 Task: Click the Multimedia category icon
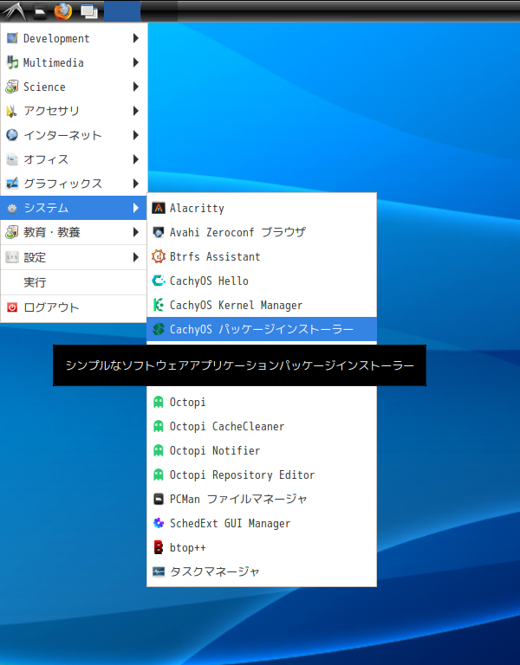(12, 62)
